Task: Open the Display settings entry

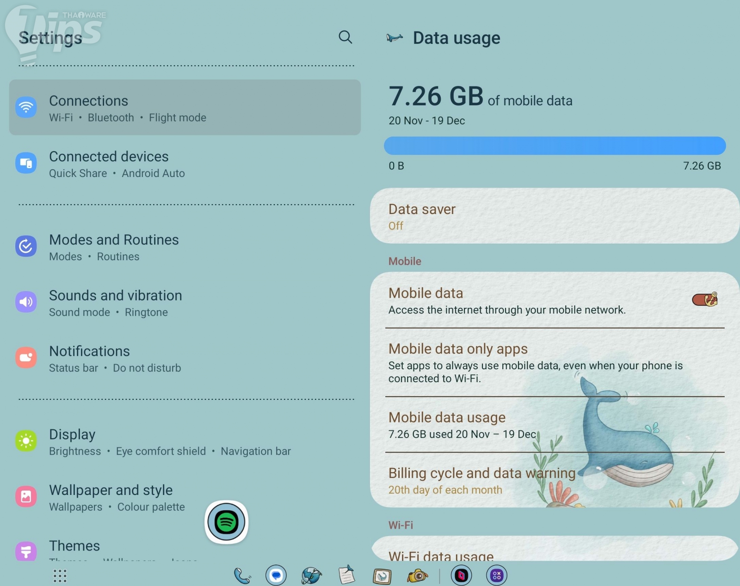Action: pos(185,441)
